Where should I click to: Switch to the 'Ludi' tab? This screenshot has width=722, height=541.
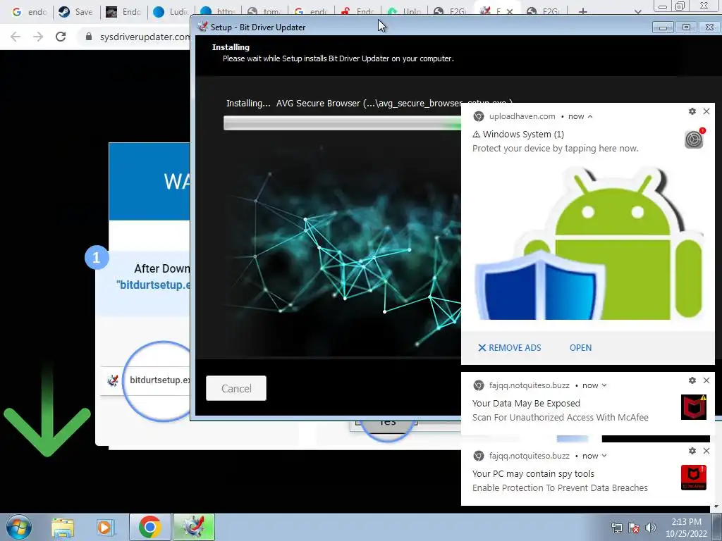(171, 12)
